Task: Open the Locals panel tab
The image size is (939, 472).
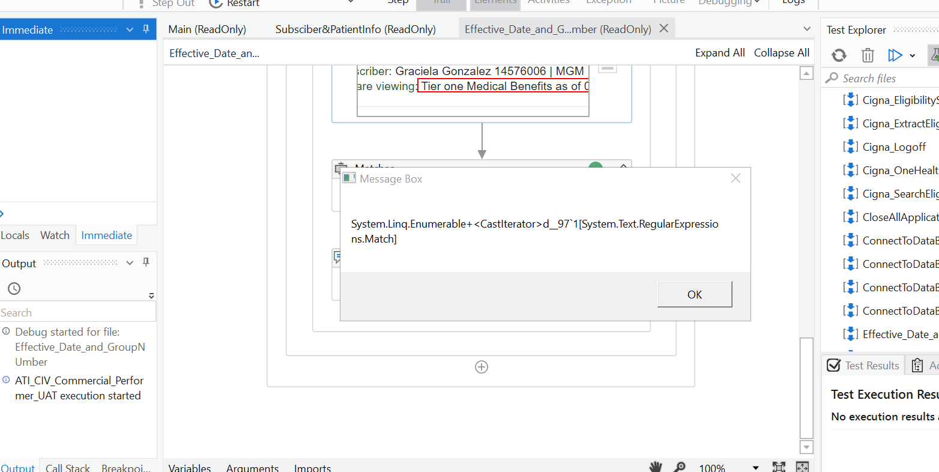Action: tap(15, 235)
